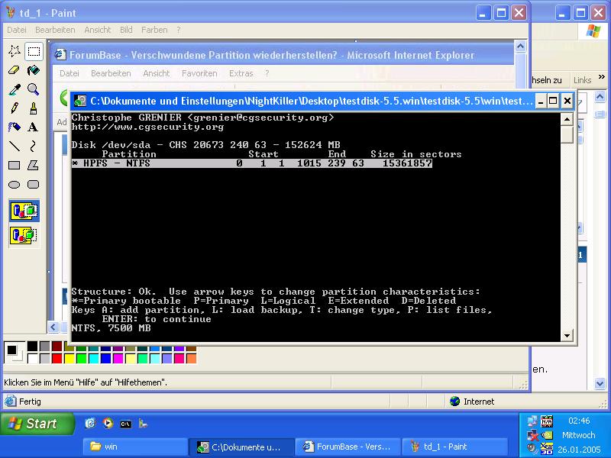This screenshot has height=458, width=611.
Task: Open the NVIDIA tray icon
Action: [547, 434]
